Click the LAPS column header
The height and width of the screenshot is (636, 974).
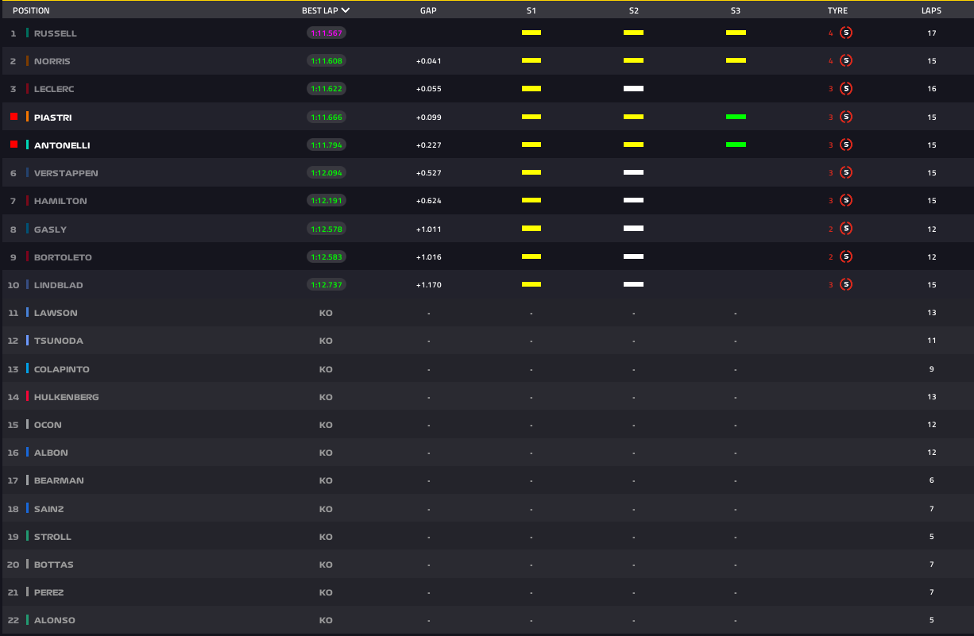(x=931, y=11)
